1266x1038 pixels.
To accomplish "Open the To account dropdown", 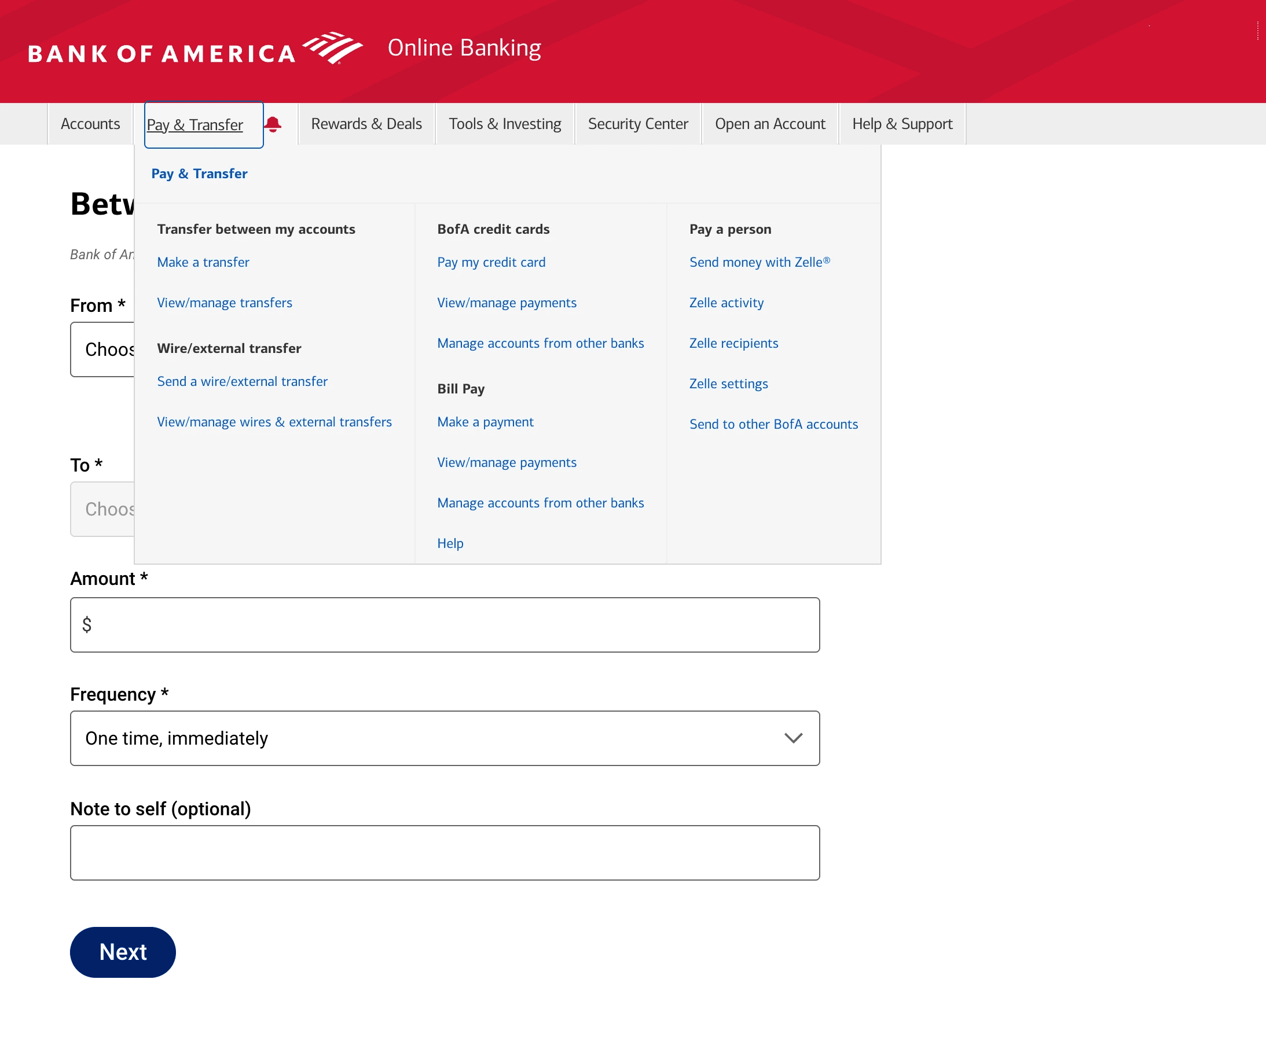I will coord(103,509).
